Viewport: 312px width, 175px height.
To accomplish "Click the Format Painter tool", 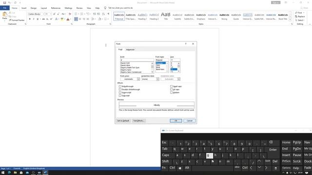I will (17, 20).
